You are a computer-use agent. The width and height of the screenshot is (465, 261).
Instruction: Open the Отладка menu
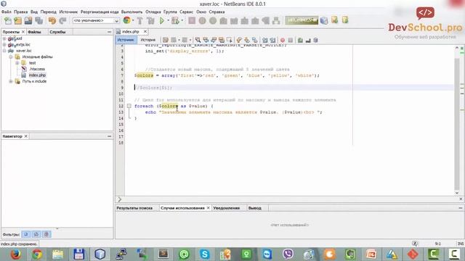click(153, 12)
